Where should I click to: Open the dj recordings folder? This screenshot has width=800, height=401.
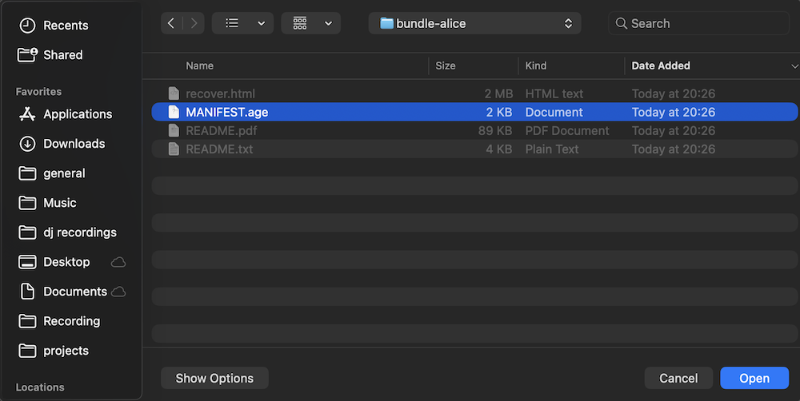point(67,232)
